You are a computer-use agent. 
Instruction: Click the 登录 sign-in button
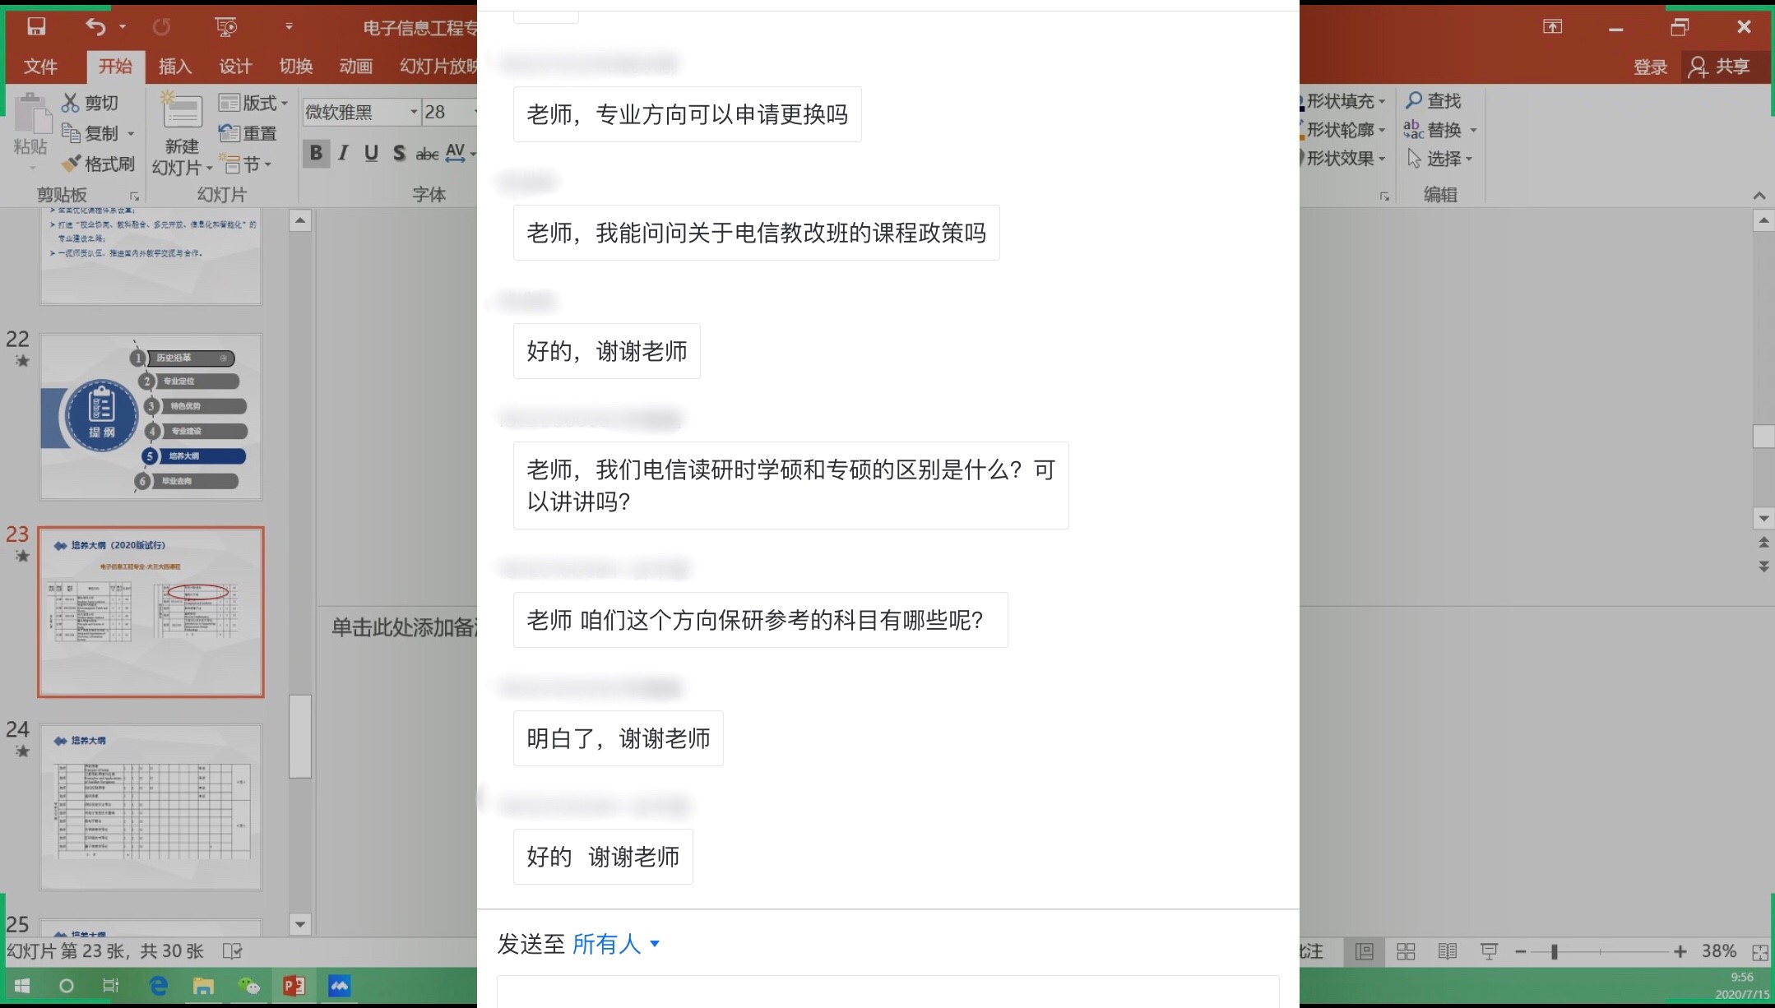[x=1650, y=67]
